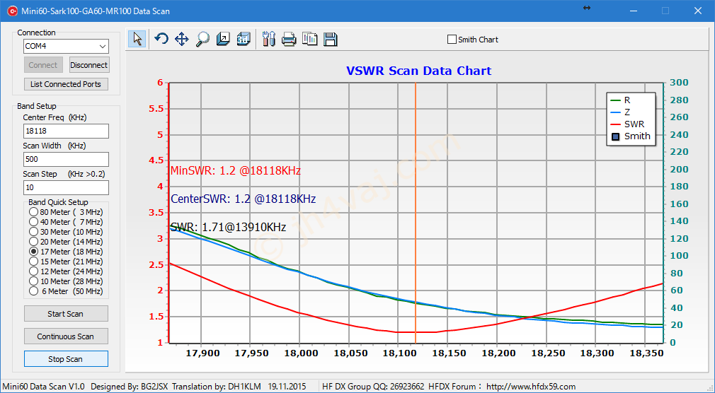Click the copy chart icon
This screenshot has height=393, width=715.
310,39
